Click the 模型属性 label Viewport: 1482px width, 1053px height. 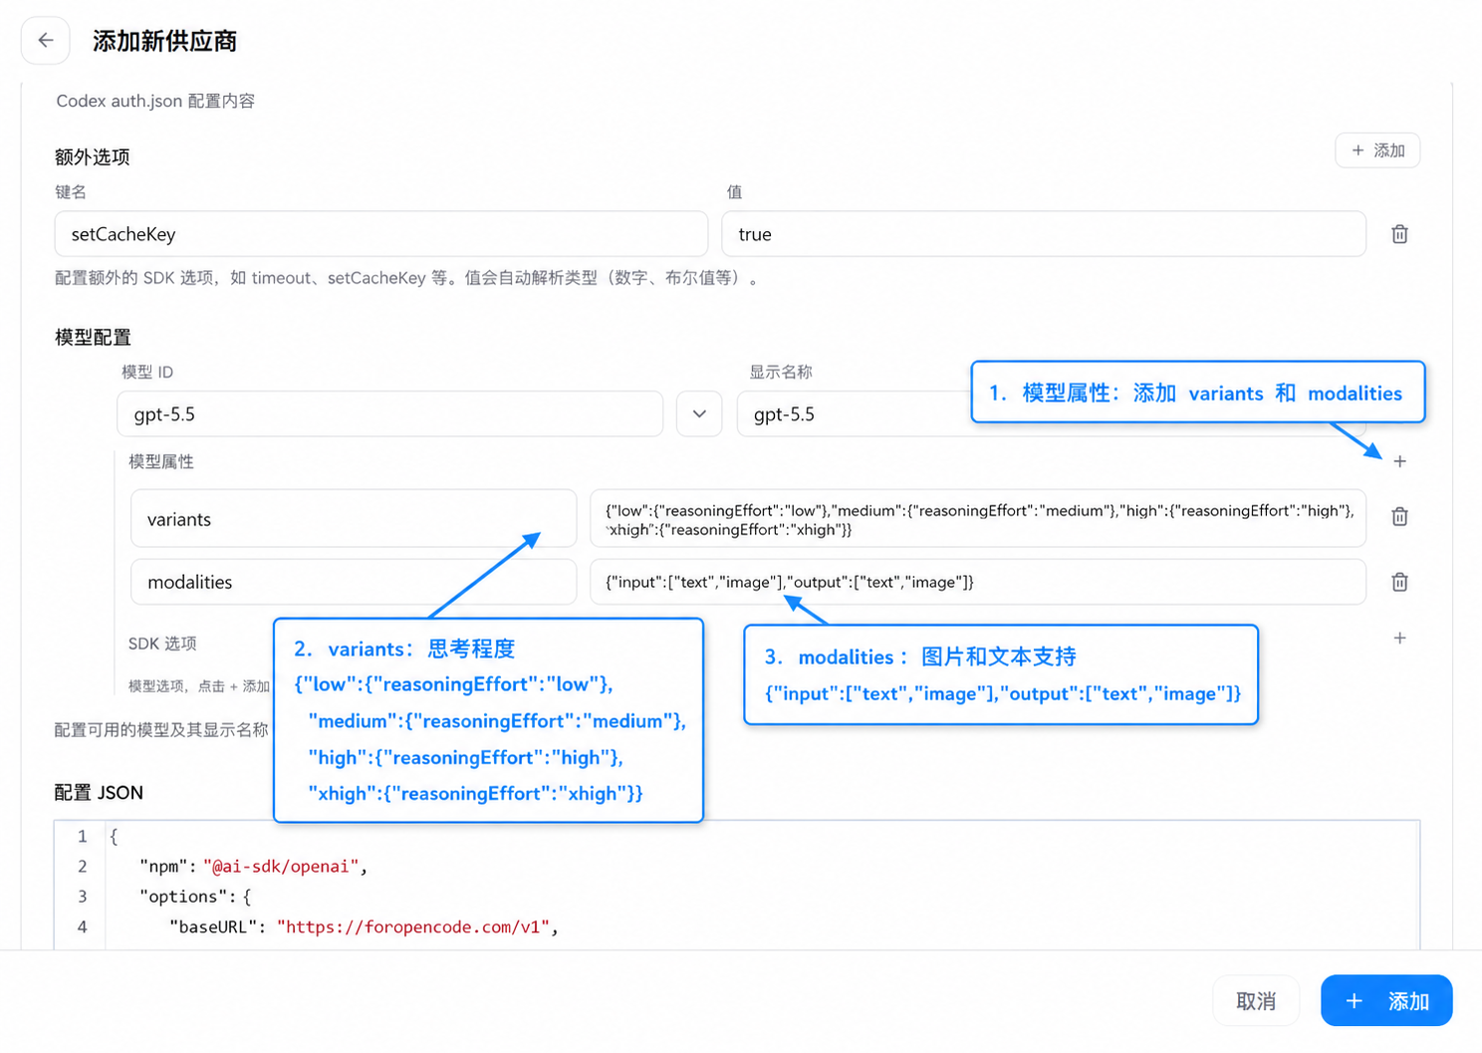point(161,462)
